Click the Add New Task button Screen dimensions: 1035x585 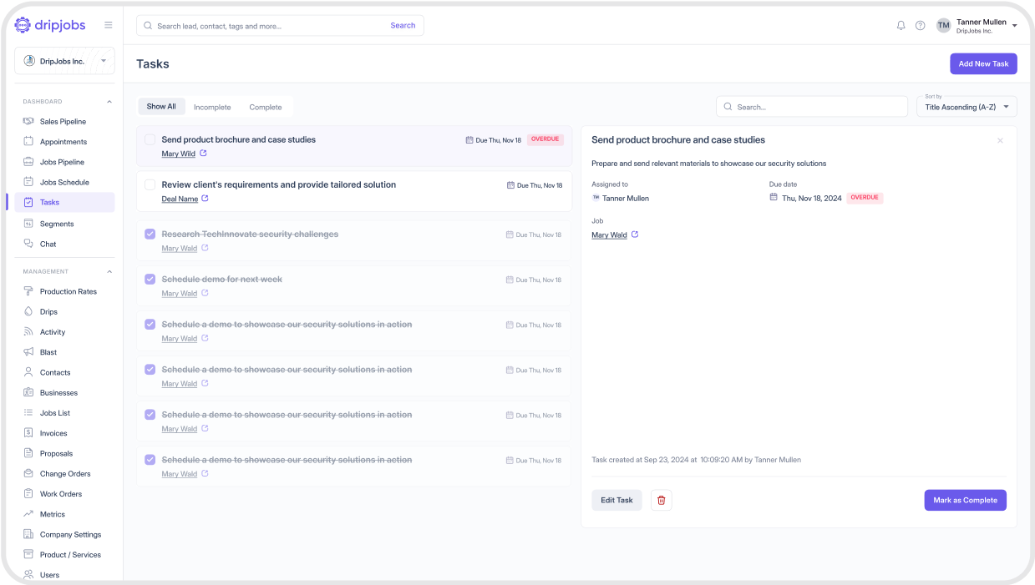(982, 63)
